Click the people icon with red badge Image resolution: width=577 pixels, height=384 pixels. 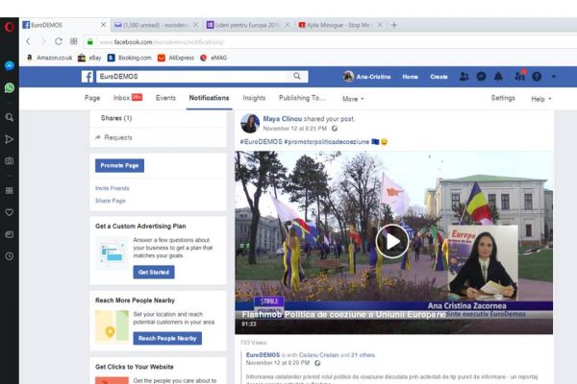[519, 76]
